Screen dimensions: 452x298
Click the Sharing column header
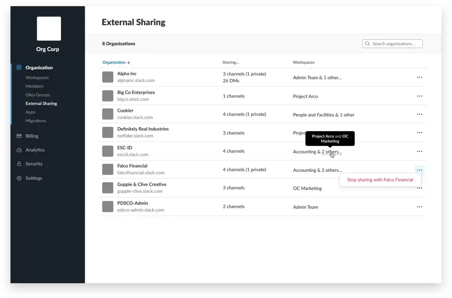[231, 62]
